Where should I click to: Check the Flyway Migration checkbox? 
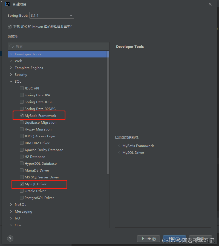(x=22, y=129)
